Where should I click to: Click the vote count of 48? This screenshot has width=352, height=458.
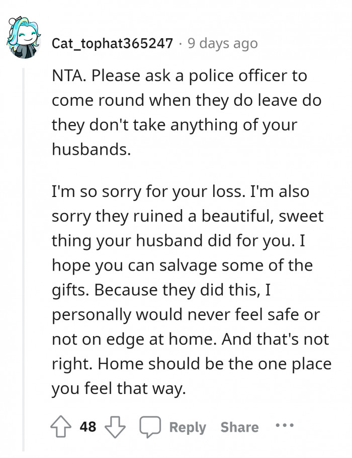point(87,427)
